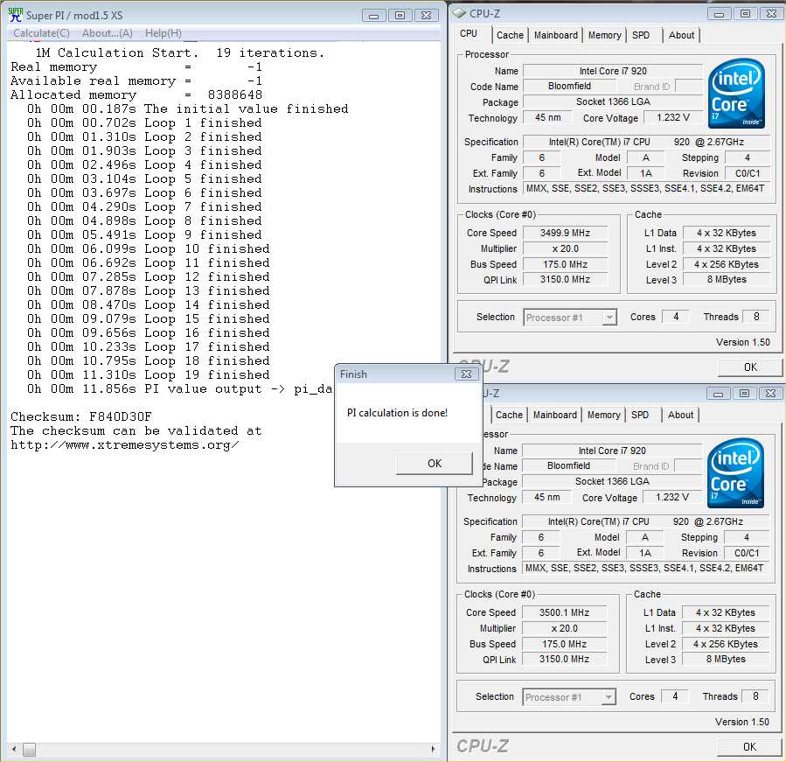
Task: Click the CPU-Z icon in upper window title bar
Action: pos(459,13)
